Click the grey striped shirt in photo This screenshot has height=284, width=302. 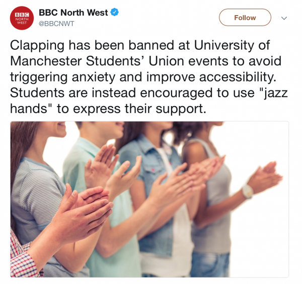point(36,194)
